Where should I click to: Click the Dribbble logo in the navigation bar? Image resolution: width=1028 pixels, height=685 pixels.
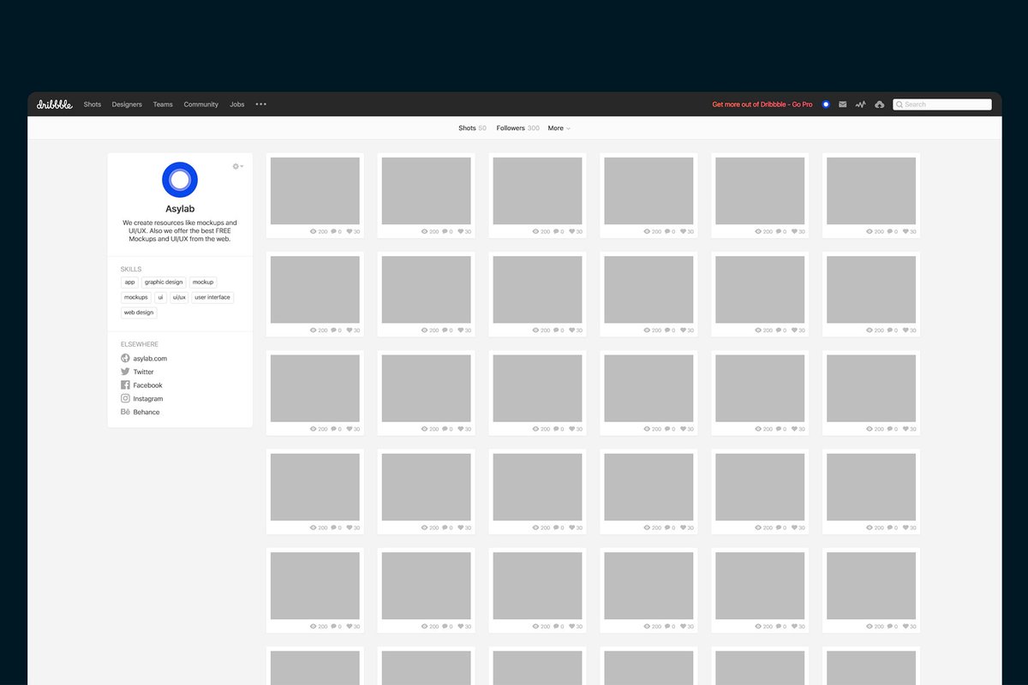(55, 104)
